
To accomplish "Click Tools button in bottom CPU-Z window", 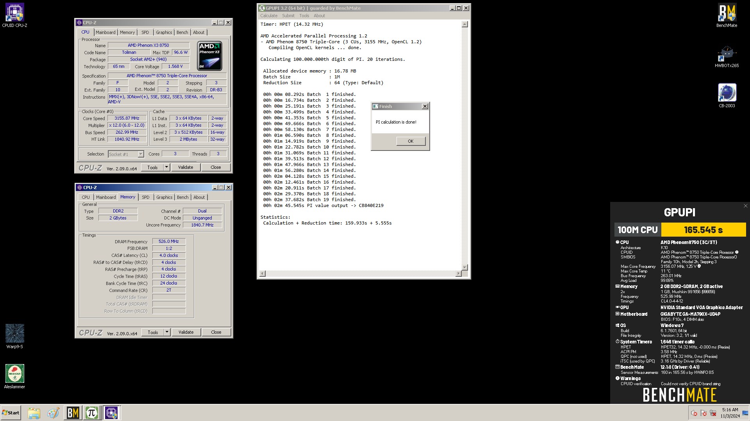I will 153,332.
